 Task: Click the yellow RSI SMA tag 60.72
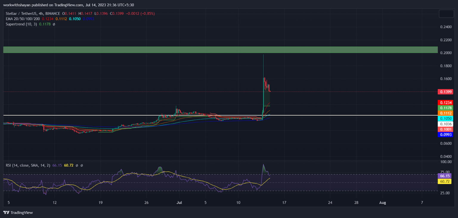click(445, 181)
